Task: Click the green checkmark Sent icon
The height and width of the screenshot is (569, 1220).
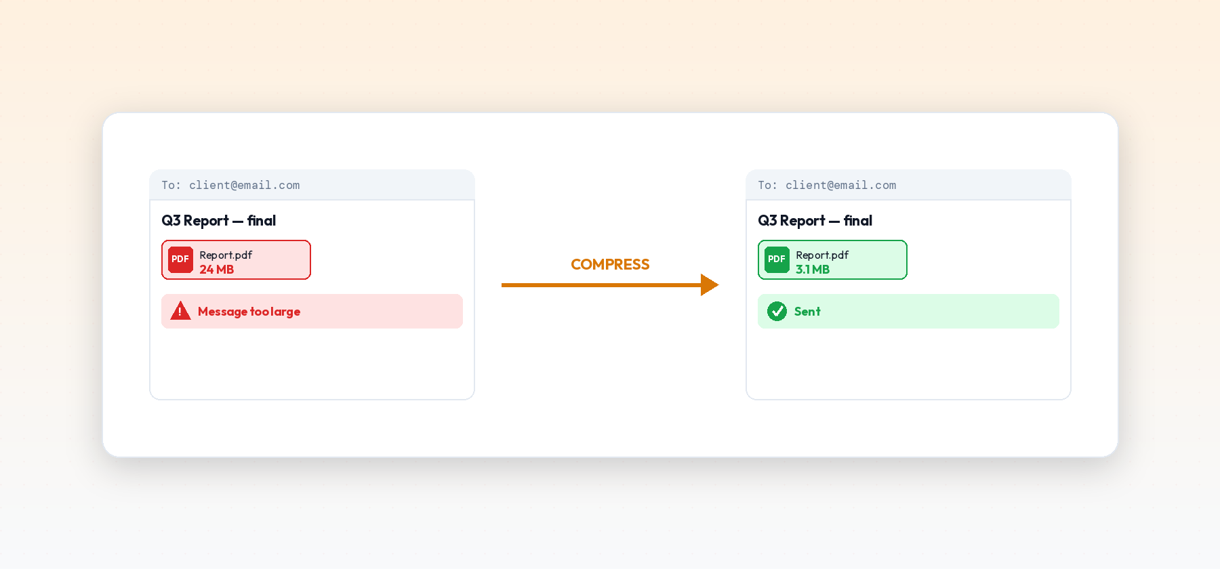Action: [x=777, y=311]
